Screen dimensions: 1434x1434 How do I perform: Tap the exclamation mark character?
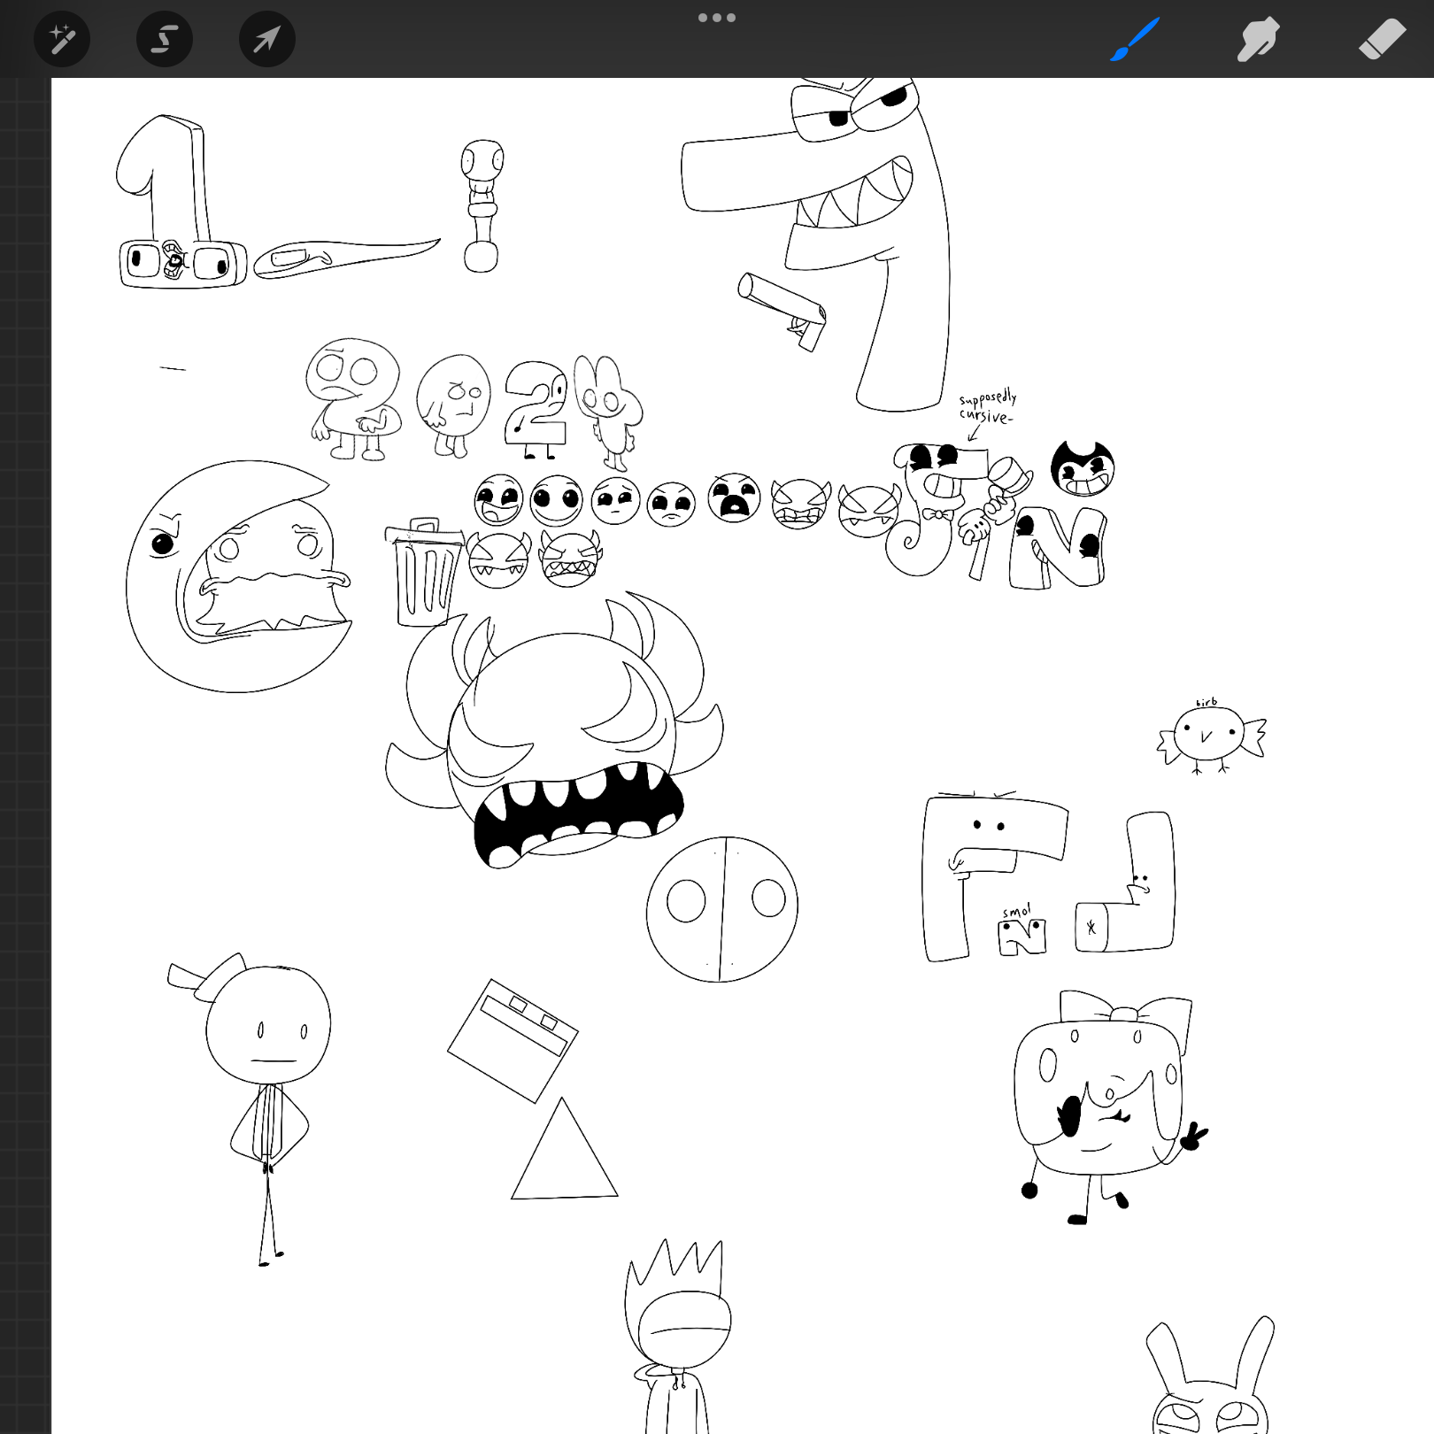tap(482, 205)
